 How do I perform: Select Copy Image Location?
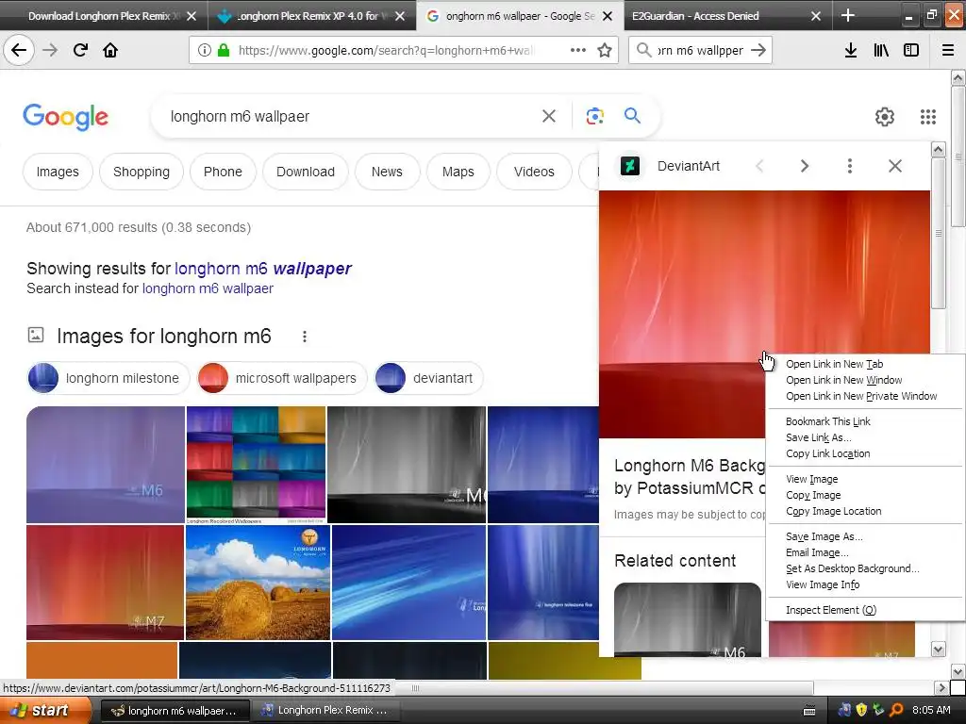[833, 510]
